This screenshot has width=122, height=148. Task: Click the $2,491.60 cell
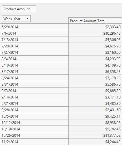click(95, 110)
